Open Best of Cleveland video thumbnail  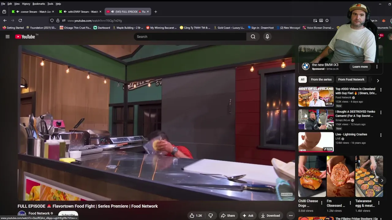click(316, 97)
